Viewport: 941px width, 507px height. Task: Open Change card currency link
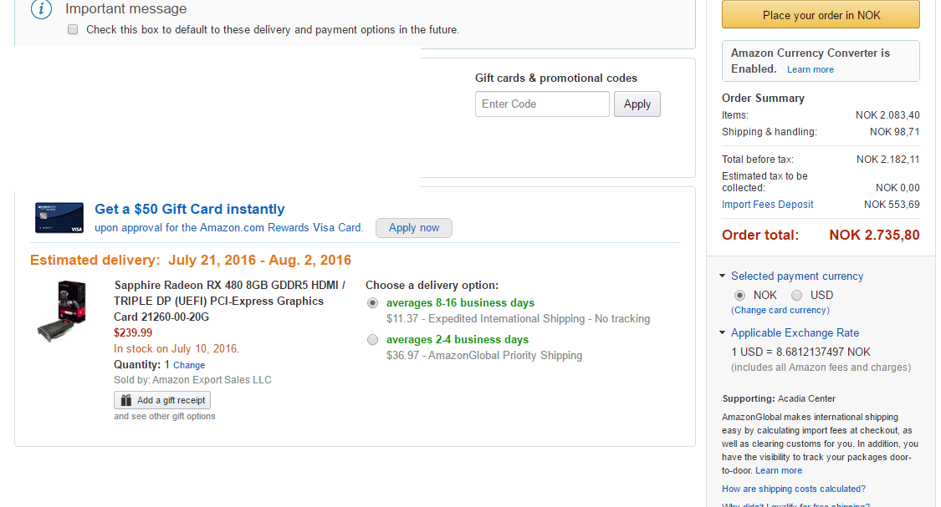coord(780,311)
